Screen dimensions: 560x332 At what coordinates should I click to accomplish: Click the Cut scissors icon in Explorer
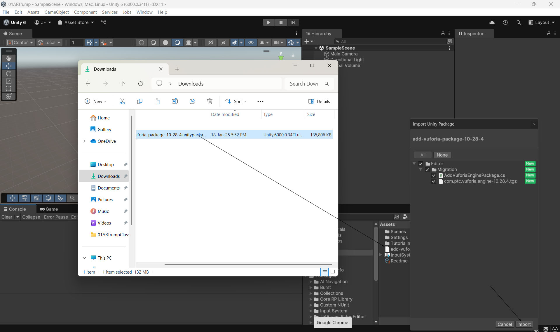point(122,101)
